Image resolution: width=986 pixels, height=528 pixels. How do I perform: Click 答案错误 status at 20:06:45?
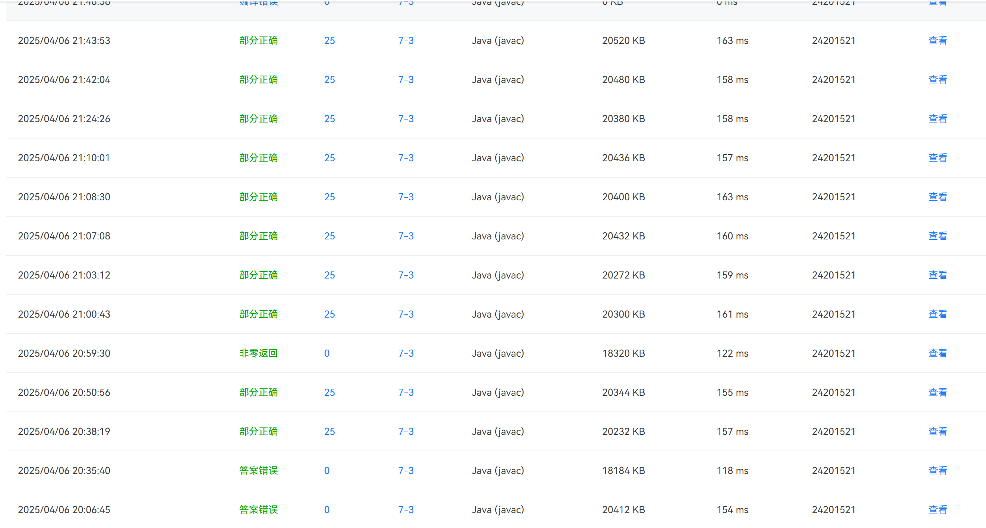coord(258,510)
